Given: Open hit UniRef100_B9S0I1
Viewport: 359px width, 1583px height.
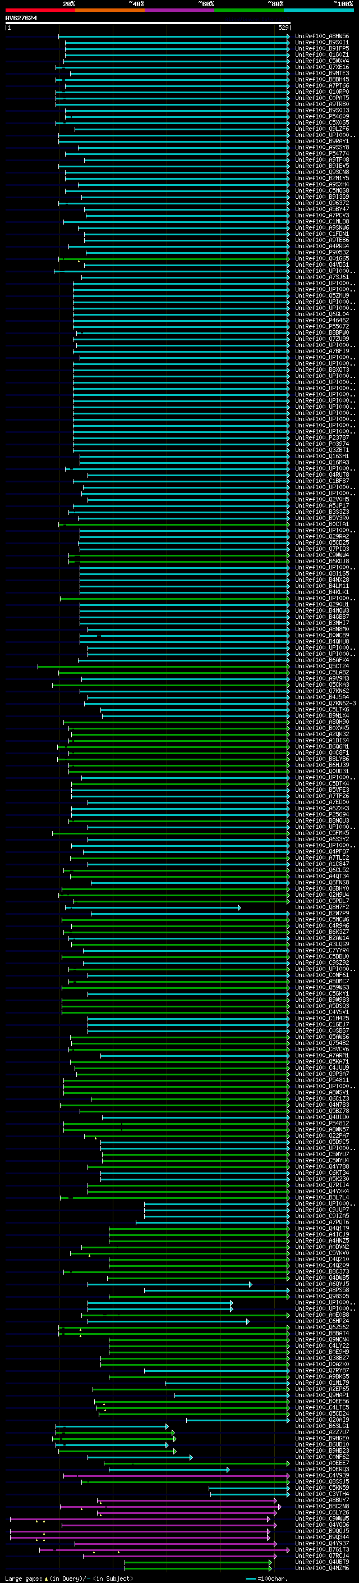Looking at the screenshot, I should point(322,43).
